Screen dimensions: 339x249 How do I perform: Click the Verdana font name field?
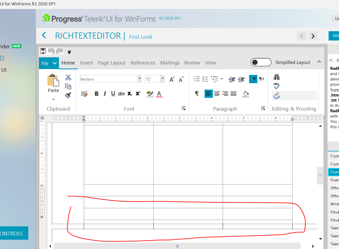pos(109,79)
